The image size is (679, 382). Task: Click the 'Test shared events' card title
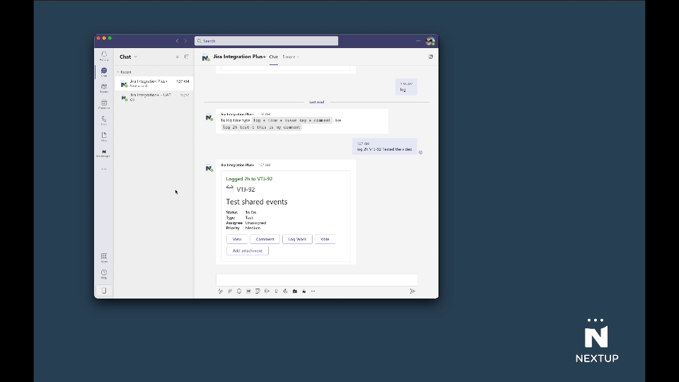(x=257, y=202)
